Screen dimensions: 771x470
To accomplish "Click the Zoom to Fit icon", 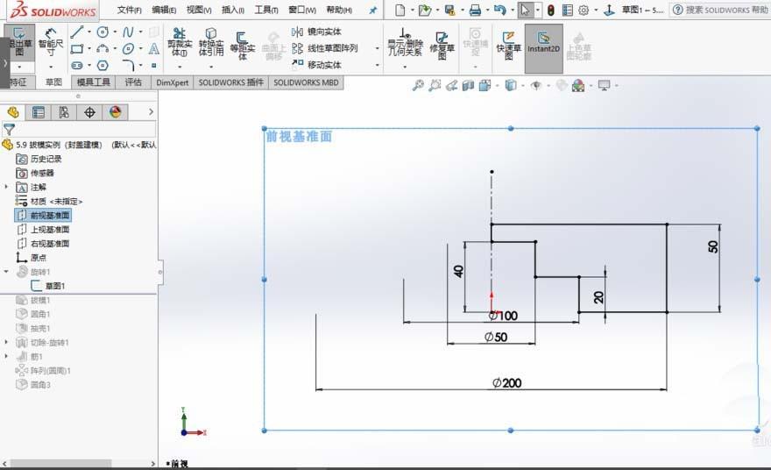I will pos(418,86).
